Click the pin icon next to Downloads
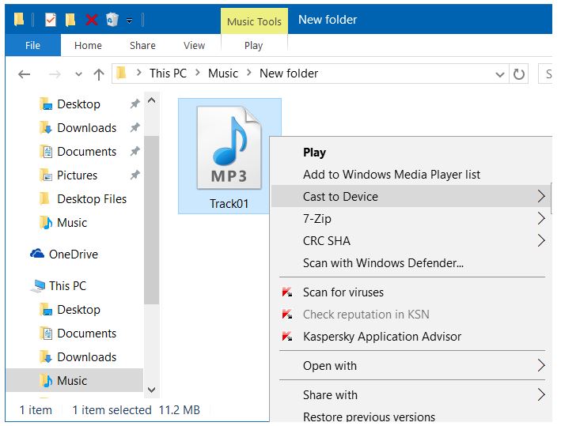This screenshot has width=561, height=426. (135, 127)
